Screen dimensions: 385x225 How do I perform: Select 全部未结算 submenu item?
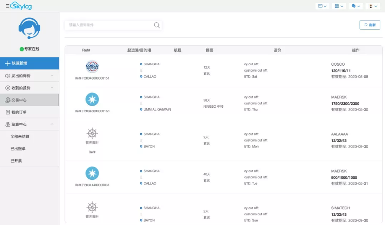pos(20,137)
